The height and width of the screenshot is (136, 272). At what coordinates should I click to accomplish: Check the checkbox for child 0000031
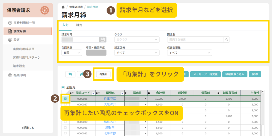pos(65,127)
